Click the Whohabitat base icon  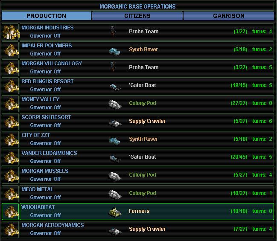pos(10,212)
